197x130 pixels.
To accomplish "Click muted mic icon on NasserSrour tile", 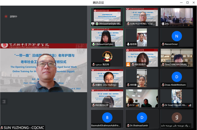I will (x=163, y=44).
